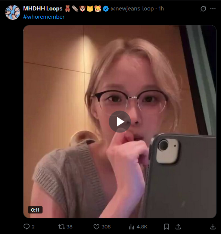
Task: Click the blue verified checkmark badge
Action: pos(106,9)
